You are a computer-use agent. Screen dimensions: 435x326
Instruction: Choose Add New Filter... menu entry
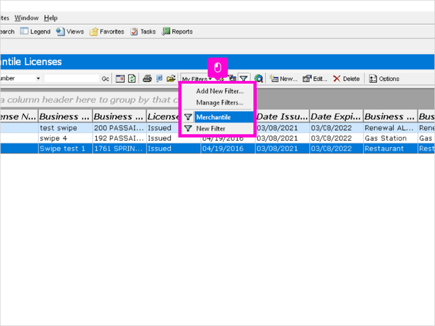click(220, 91)
